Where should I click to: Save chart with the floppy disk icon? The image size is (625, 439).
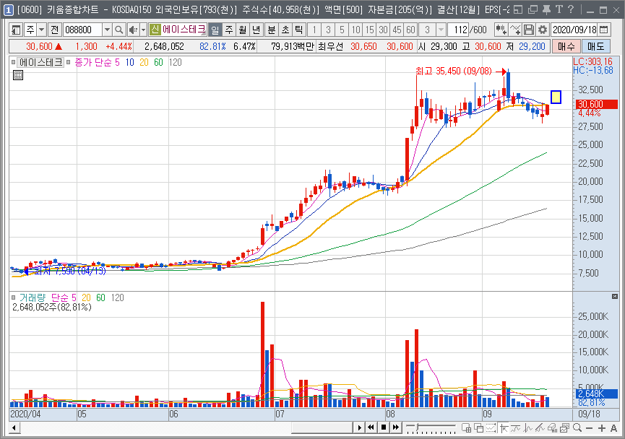pyautogui.click(x=528, y=30)
